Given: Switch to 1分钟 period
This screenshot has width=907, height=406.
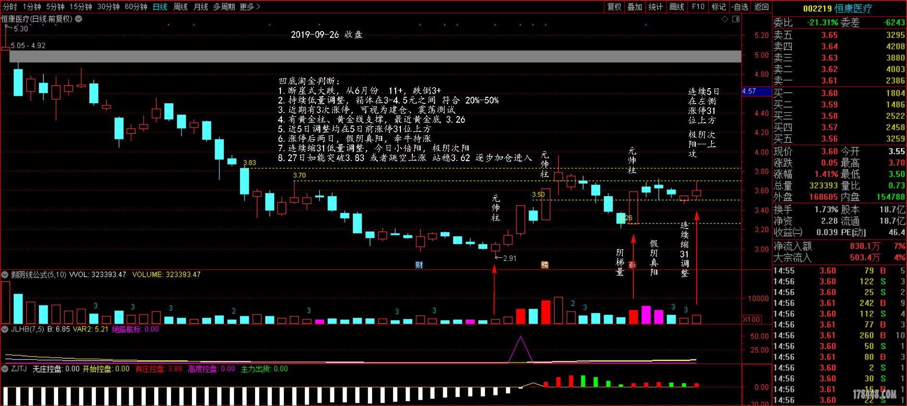Looking at the screenshot, I should [x=32, y=7].
